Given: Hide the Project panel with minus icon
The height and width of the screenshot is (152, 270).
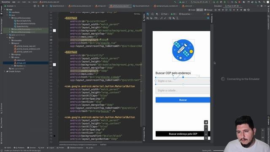Looking at the screenshot, I should pos(46,6).
